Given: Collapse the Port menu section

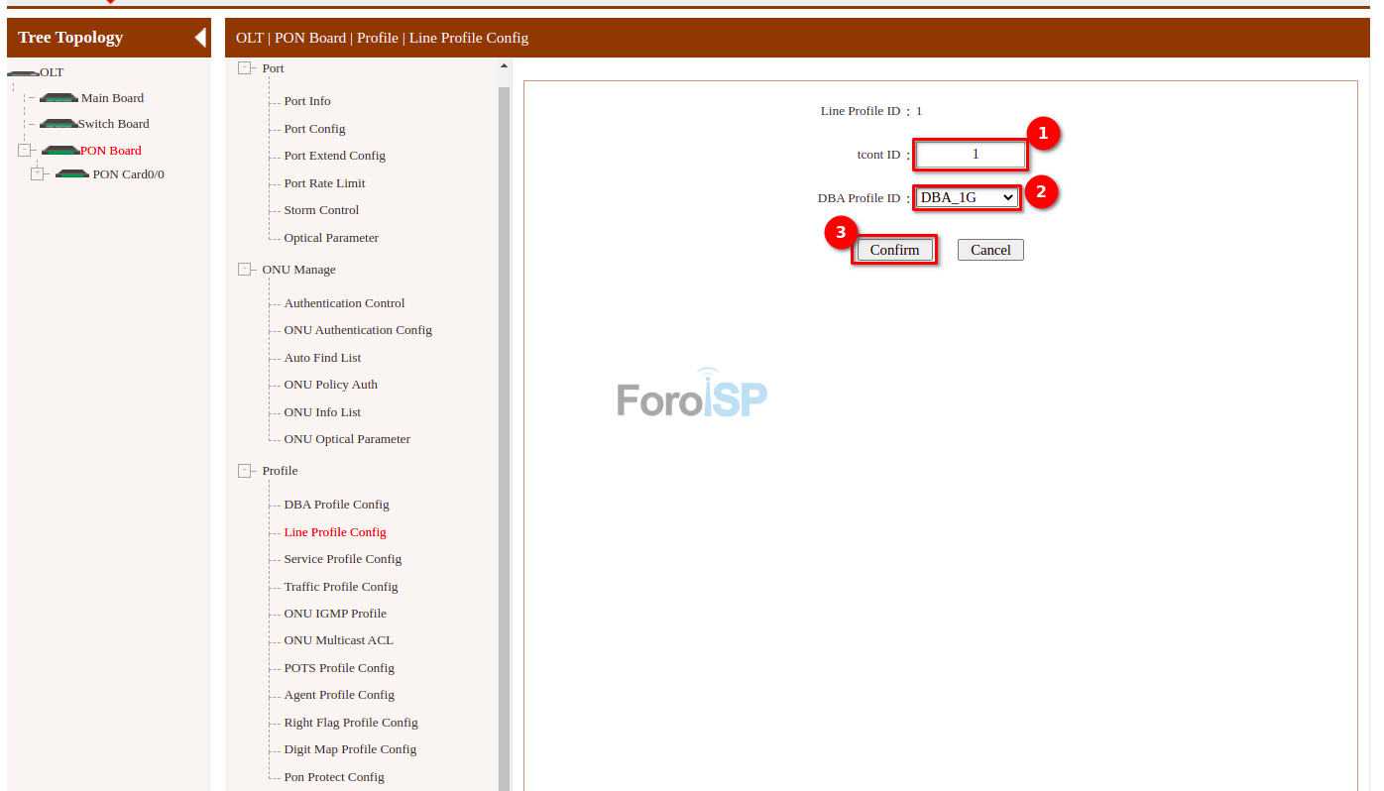Looking at the screenshot, I should [243, 67].
